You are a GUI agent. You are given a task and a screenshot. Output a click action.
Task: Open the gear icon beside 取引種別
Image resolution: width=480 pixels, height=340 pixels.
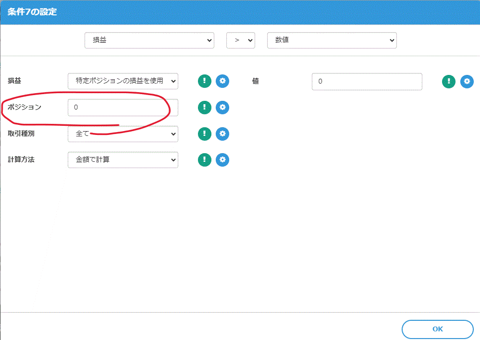[222, 134]
